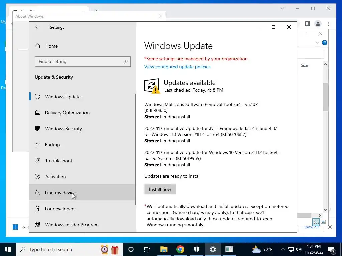Open For developers settings
The image size is (342, 256).
(x=83, y=209)
